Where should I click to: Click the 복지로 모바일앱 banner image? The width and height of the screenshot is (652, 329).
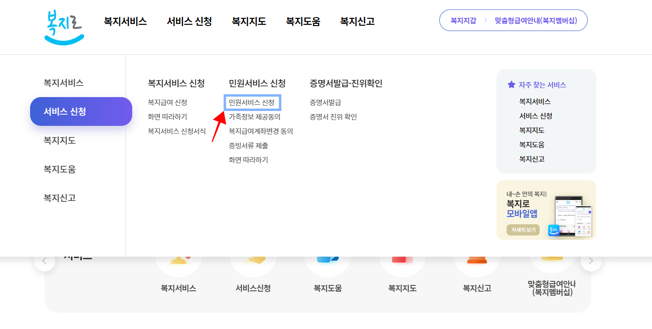[546, 210]
